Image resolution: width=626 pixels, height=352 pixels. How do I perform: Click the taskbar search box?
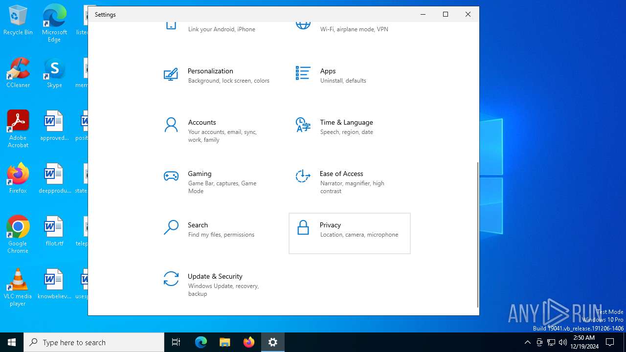(x=94, y=342)
